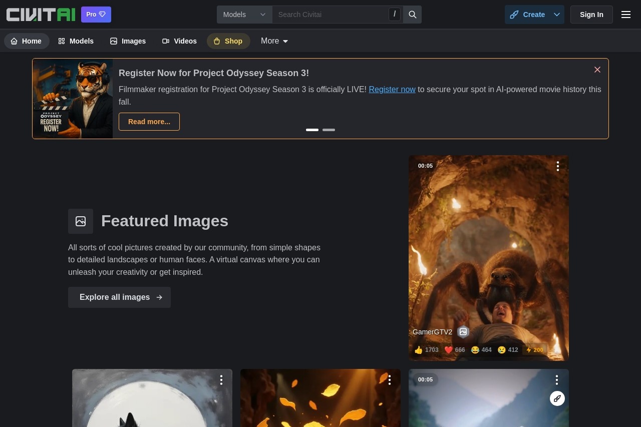This screenshot has height=427, width=641.
Task: Open the tiger Project Odyssey banner image
Action: tap(73, 99)
